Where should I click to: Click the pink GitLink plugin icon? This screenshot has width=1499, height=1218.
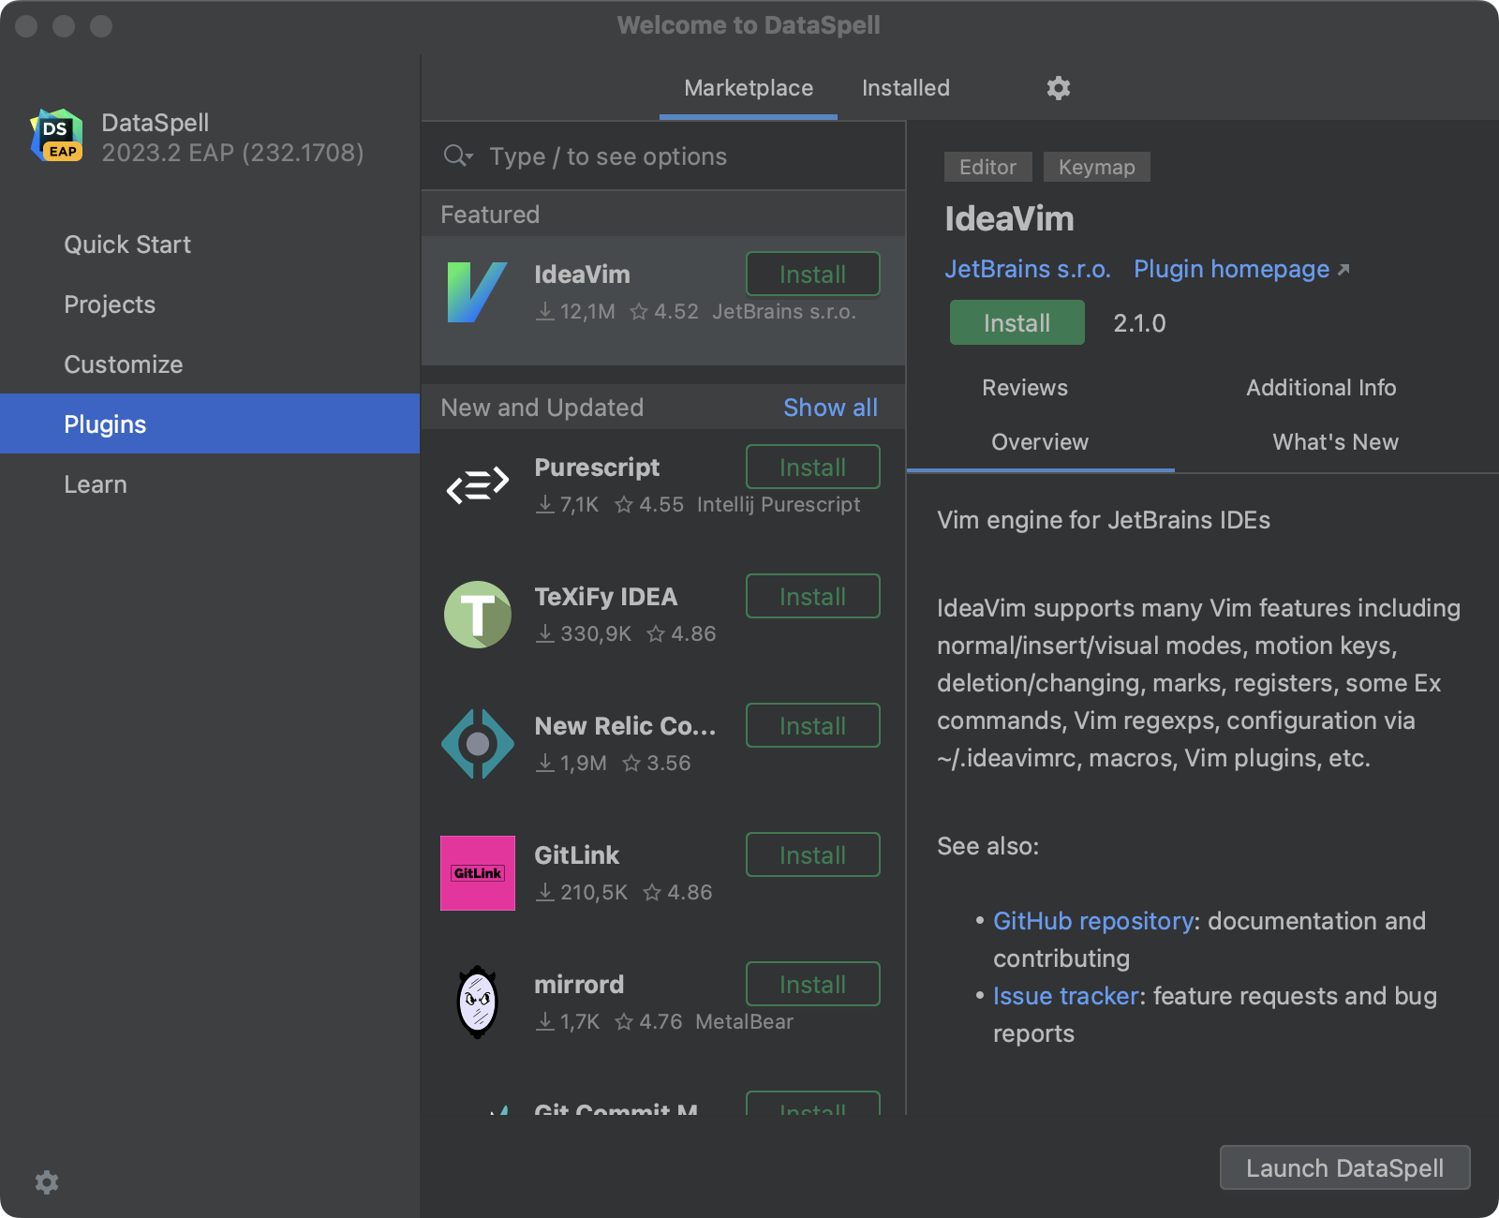coord(477,873)
